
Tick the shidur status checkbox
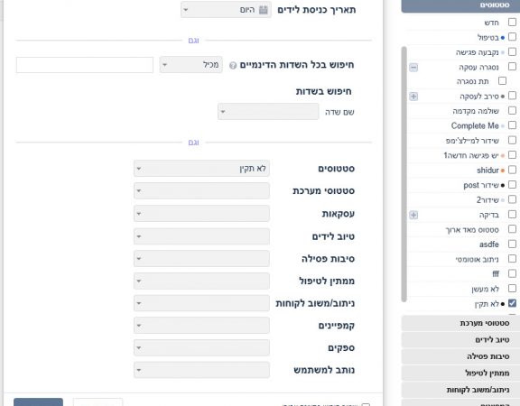512,170
